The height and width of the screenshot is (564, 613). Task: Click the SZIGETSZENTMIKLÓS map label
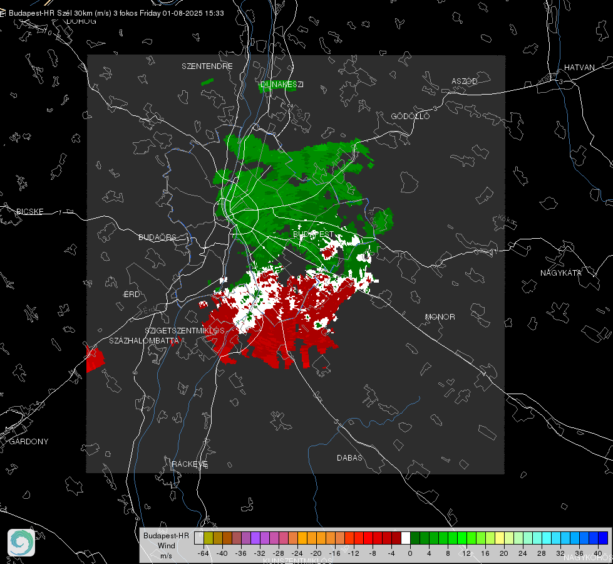pos(185,331)
